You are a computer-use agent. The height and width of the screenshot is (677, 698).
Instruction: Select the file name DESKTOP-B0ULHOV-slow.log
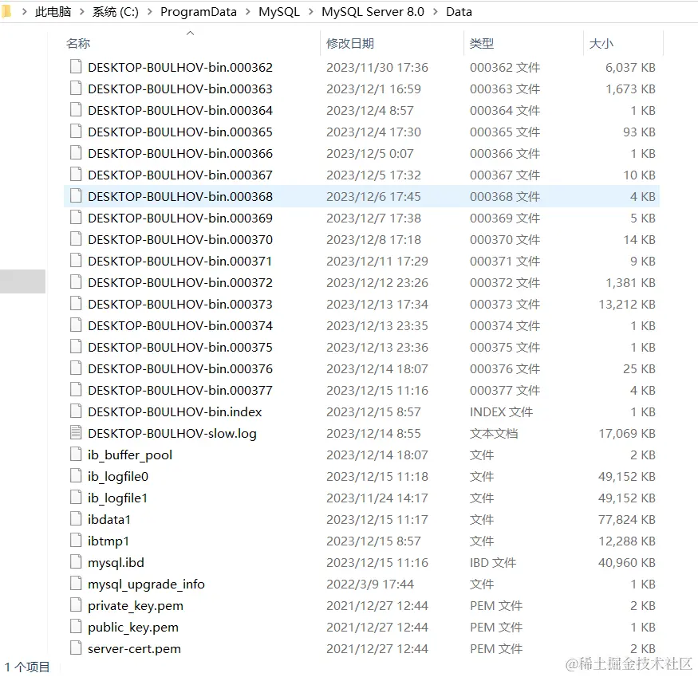(x=172, y=434)
